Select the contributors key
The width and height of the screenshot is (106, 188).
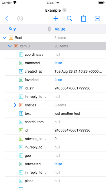(x=34, y=122)
